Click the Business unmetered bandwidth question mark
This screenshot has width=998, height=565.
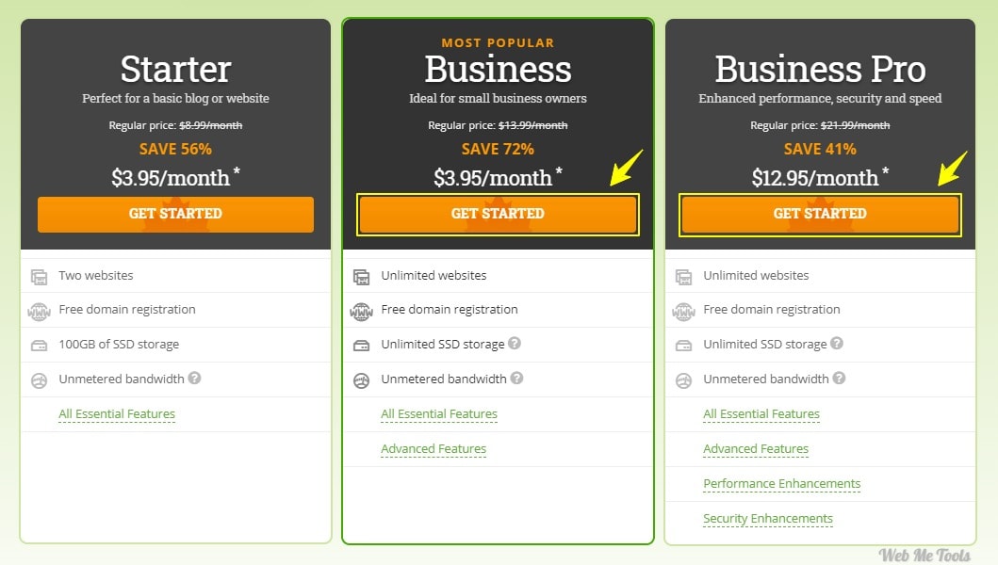(x=516, y=378)
